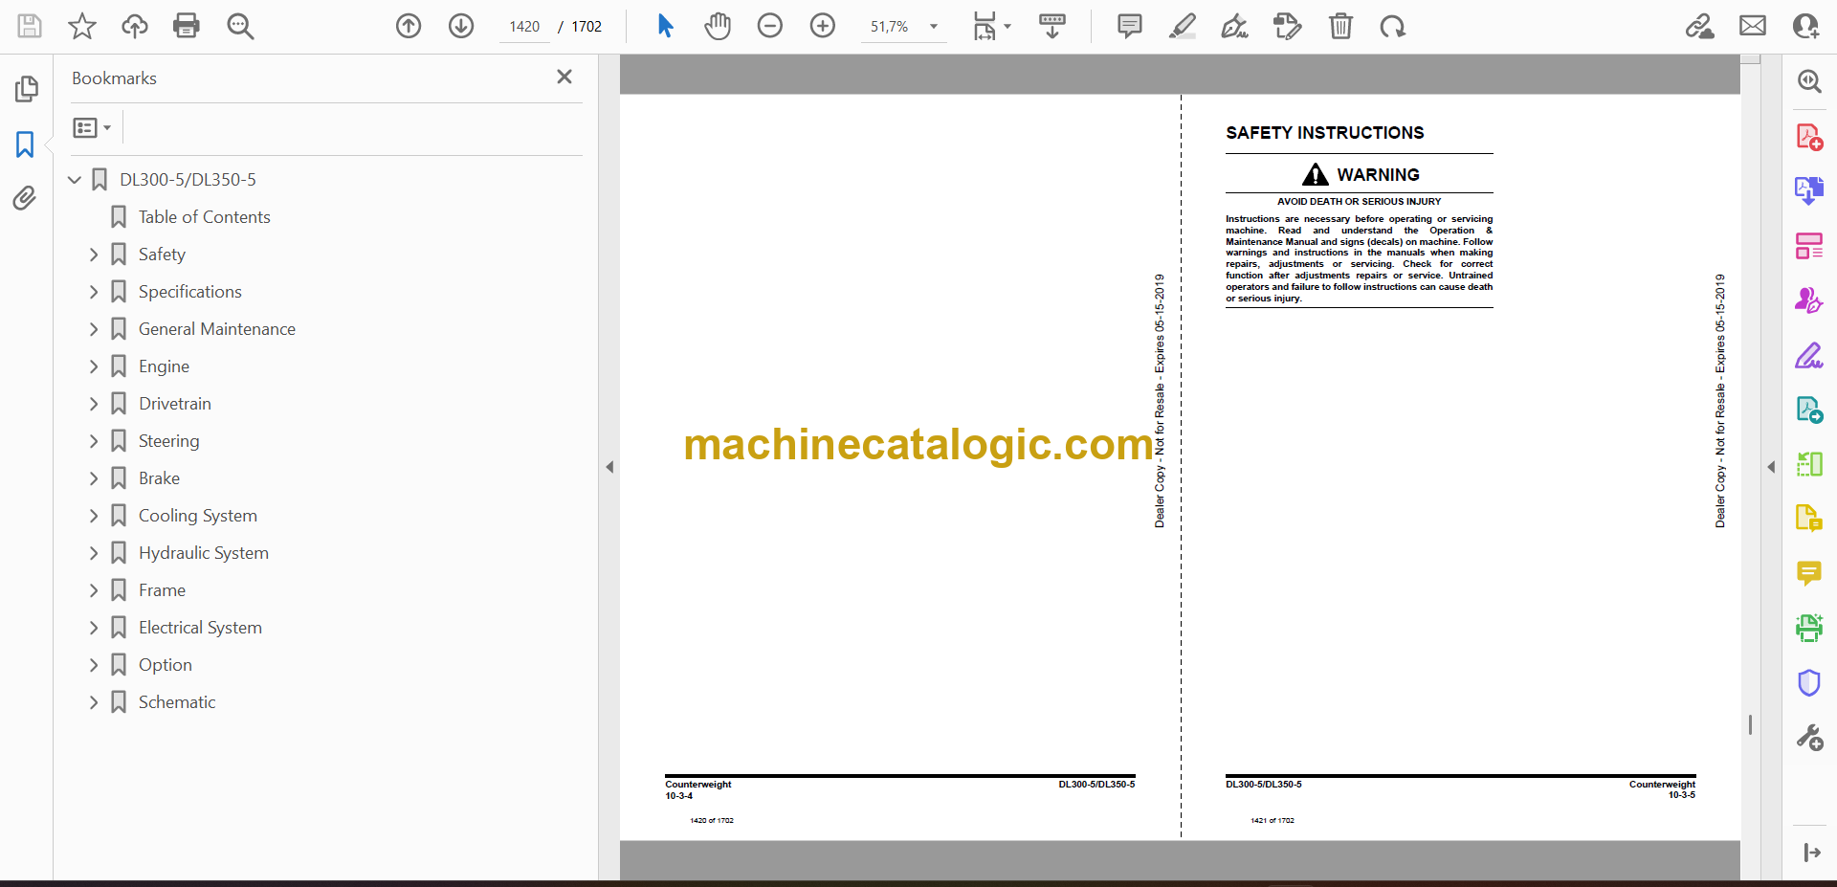Expand the Cooling System bookmark
This screenshot has width=1837, height=887.
pyautogui.click(x=94, y=516)
